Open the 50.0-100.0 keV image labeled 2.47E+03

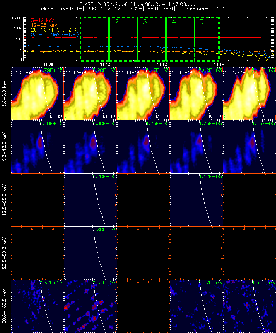[x=196, y=306]
